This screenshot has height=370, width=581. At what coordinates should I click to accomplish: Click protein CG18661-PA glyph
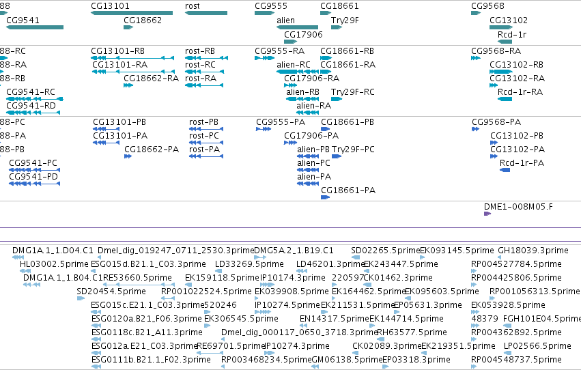[x=325, y=197]
